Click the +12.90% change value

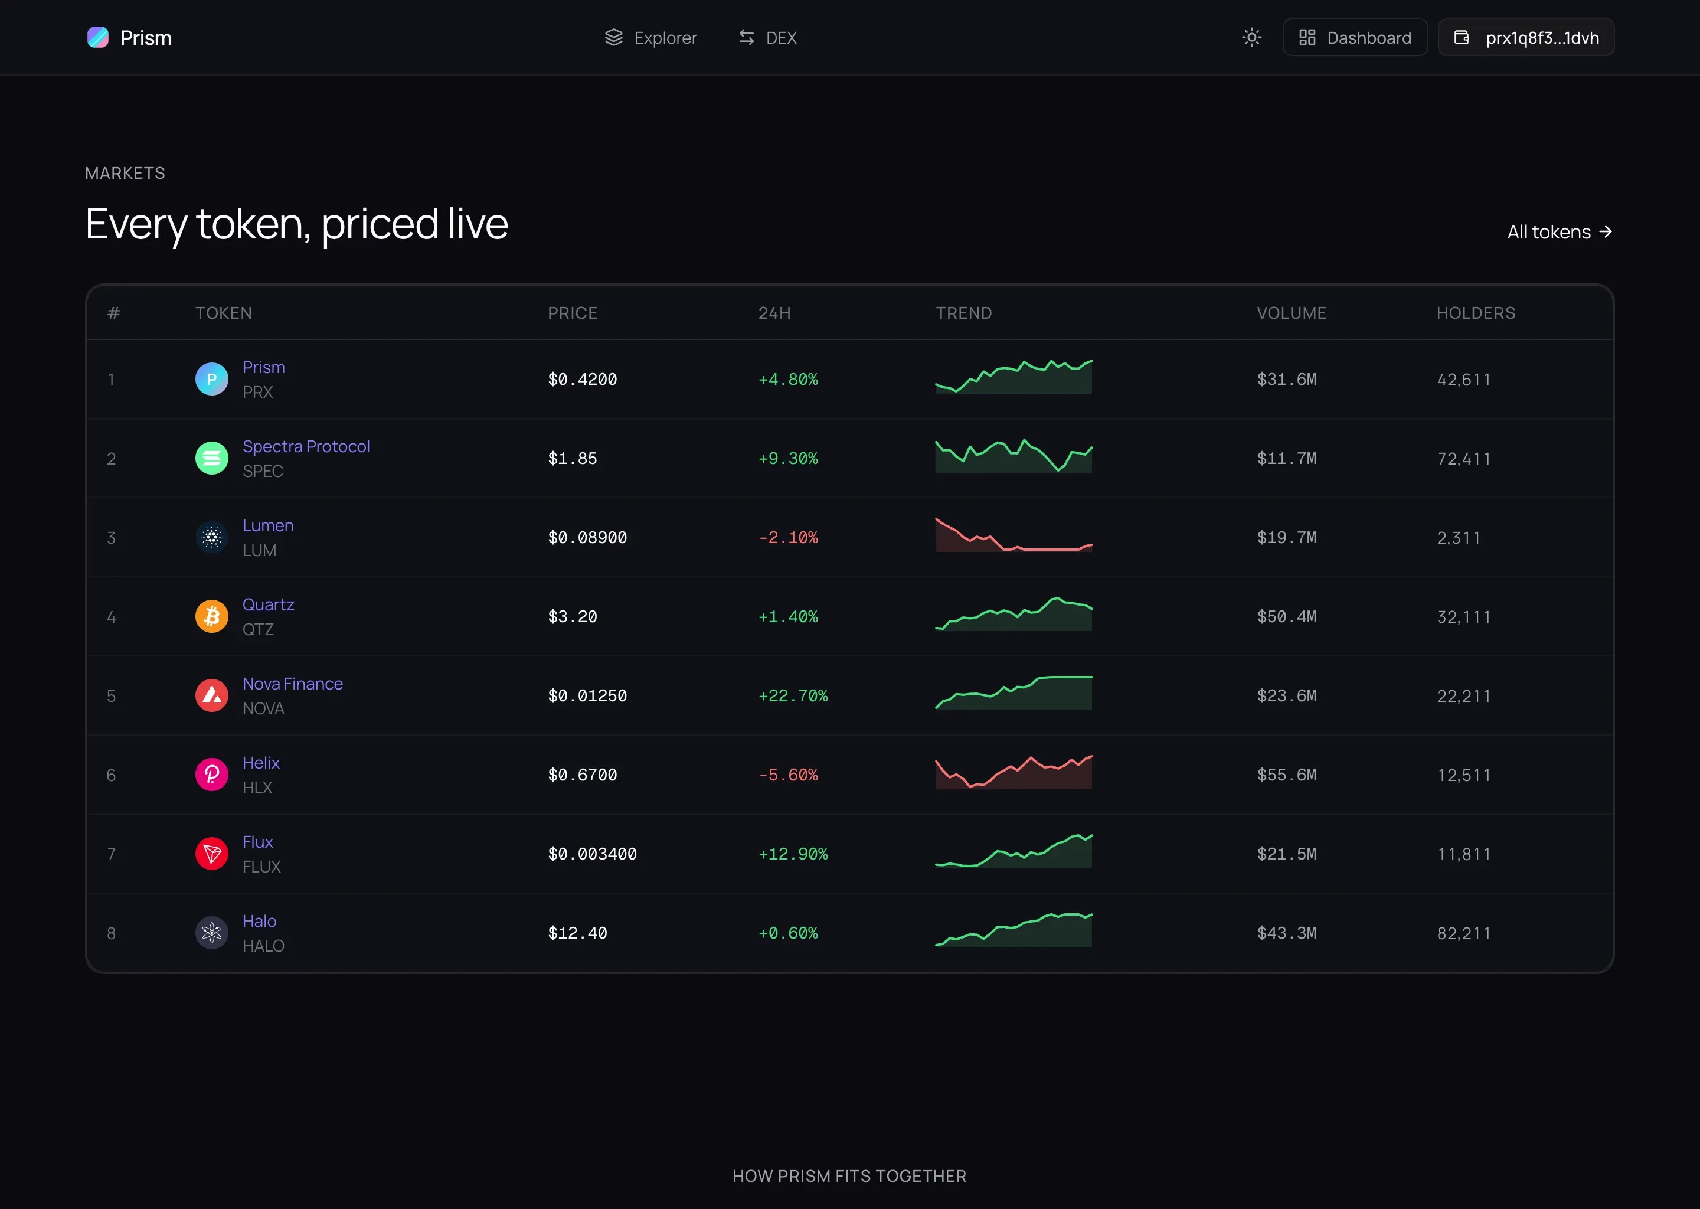[x=793, y=853]
